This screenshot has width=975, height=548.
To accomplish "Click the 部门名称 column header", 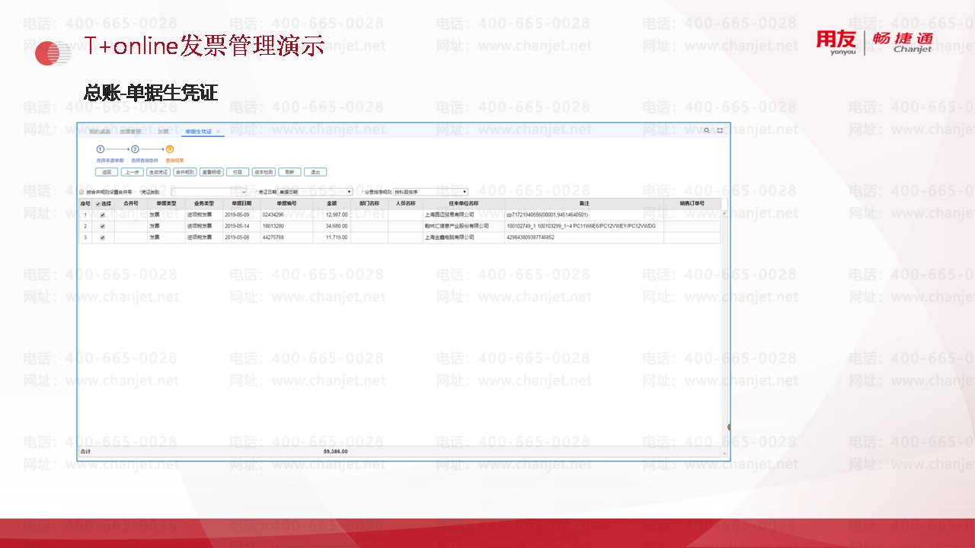I will (369, 204).
